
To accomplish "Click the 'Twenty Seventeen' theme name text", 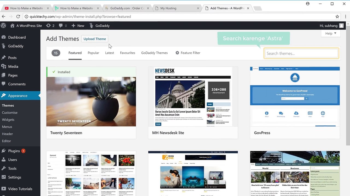I will tap(66, 133).
